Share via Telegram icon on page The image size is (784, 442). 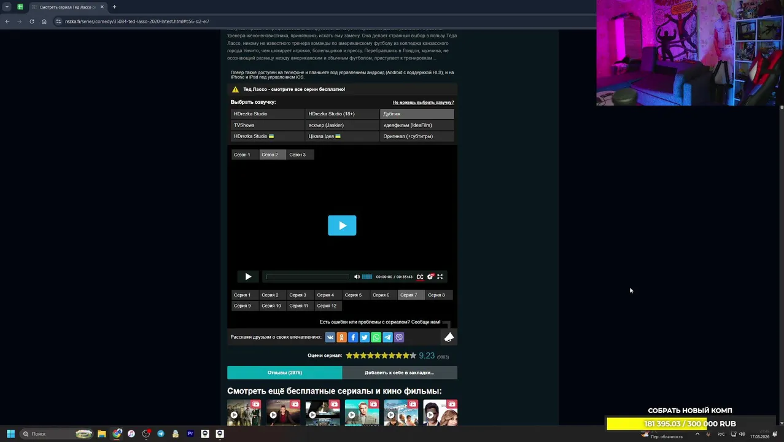(387, 337)
